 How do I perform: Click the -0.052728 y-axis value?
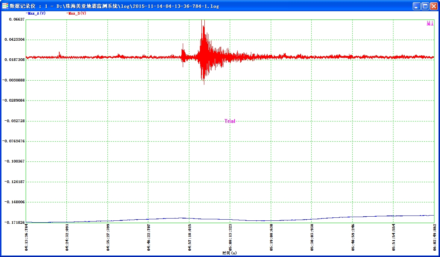pyautogui.click(x=15, y=121)
